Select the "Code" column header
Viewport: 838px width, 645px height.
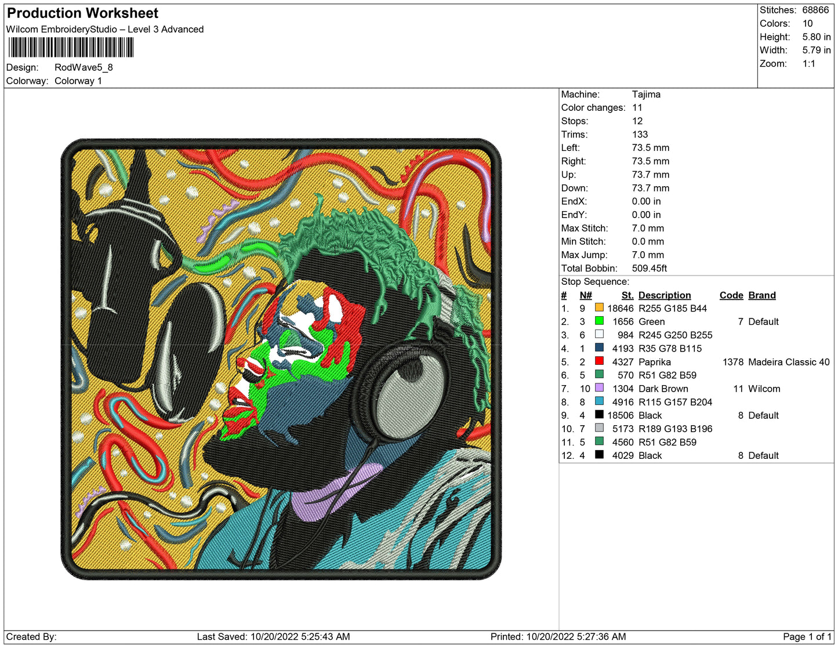click(731, 295)
